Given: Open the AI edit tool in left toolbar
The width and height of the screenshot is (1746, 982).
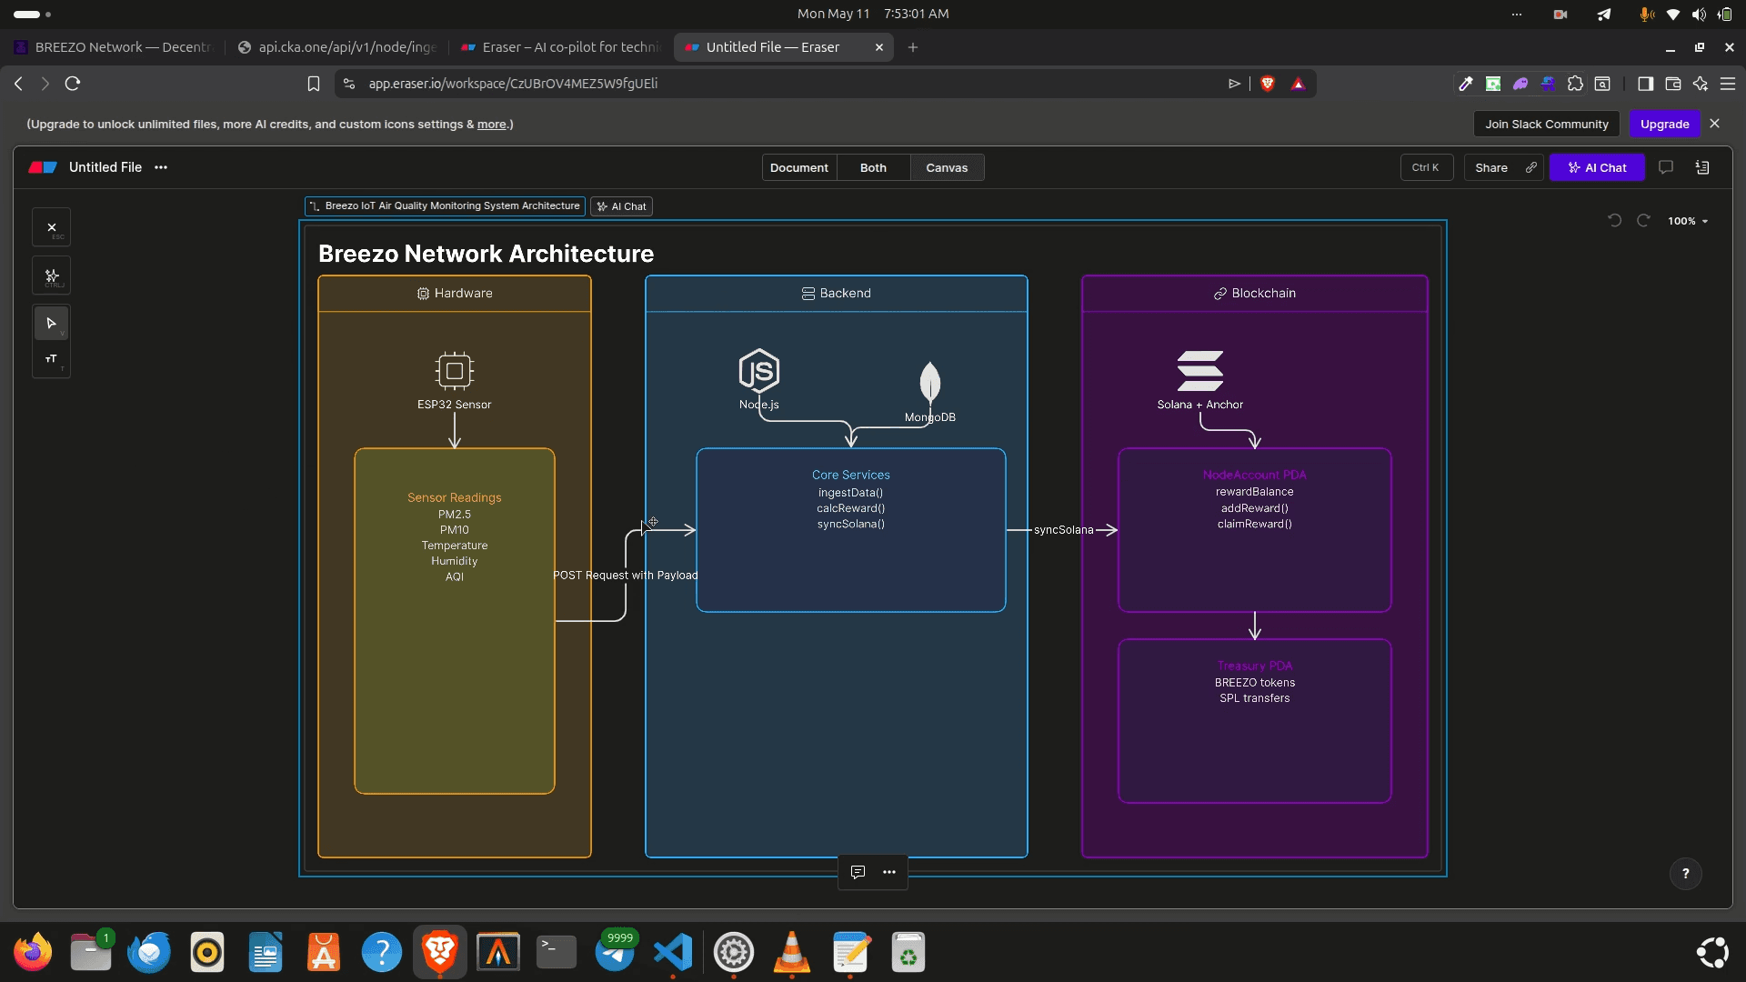Looking at the screenshot, I should [x=52, y=276].
